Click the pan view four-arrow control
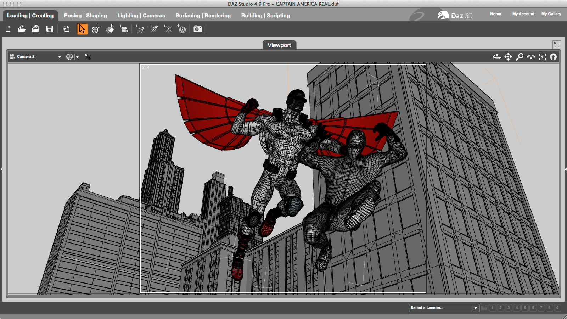 click(508, 57)
